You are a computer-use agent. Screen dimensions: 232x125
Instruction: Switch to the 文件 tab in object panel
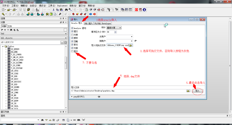click(x=9, y=26)
